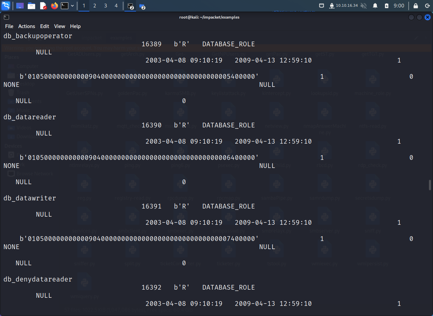Maximize the terminal window
433x316 pixels.
419,17
